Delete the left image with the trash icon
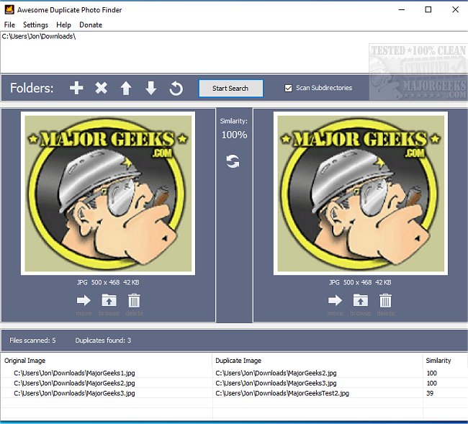Viewport: 468px width, 424px height. pyautogui.click(x=134, y=301)
